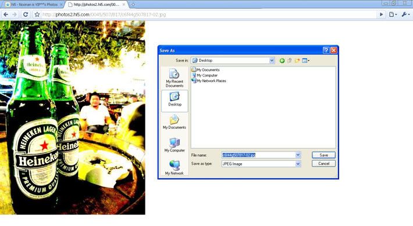Open My Documents in the places bar
This screenshot has height=226, width=413.
tap(175, 122)
